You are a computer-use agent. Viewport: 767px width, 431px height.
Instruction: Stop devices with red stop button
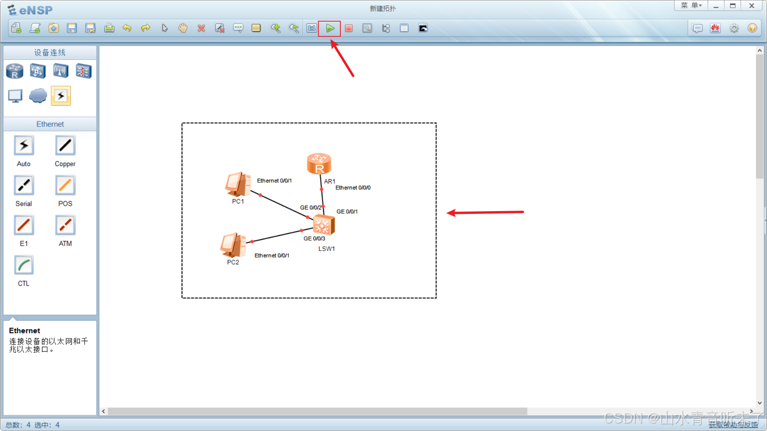(x=349, y=28)
